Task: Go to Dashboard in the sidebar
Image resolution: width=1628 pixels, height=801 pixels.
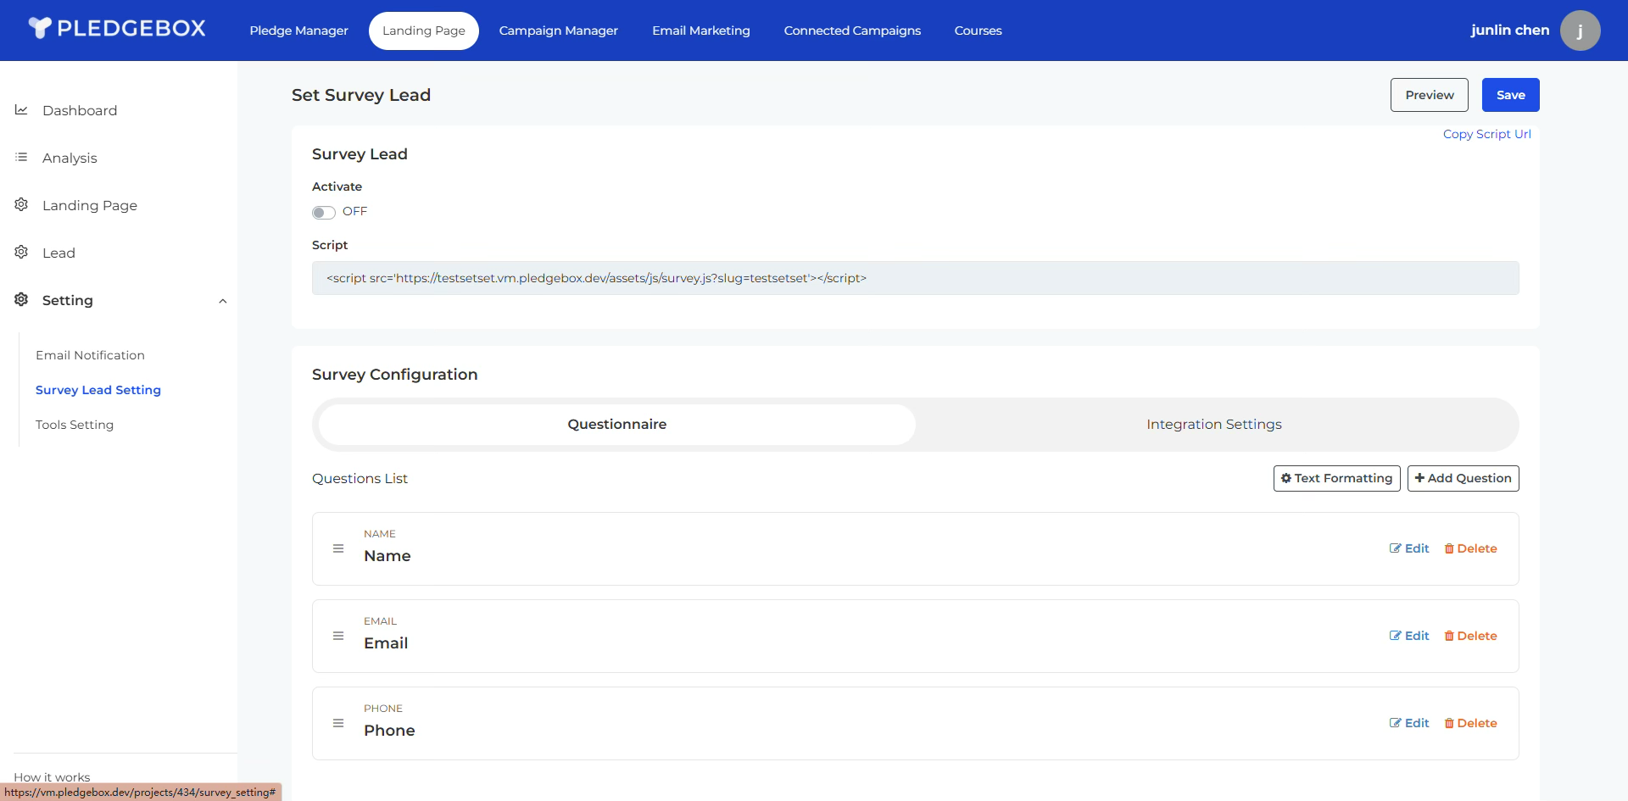Action: point(80,110)
